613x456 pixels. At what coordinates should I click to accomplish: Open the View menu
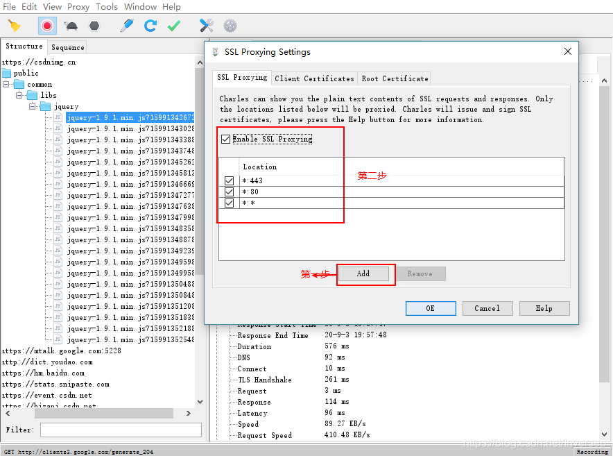point(53,7)
